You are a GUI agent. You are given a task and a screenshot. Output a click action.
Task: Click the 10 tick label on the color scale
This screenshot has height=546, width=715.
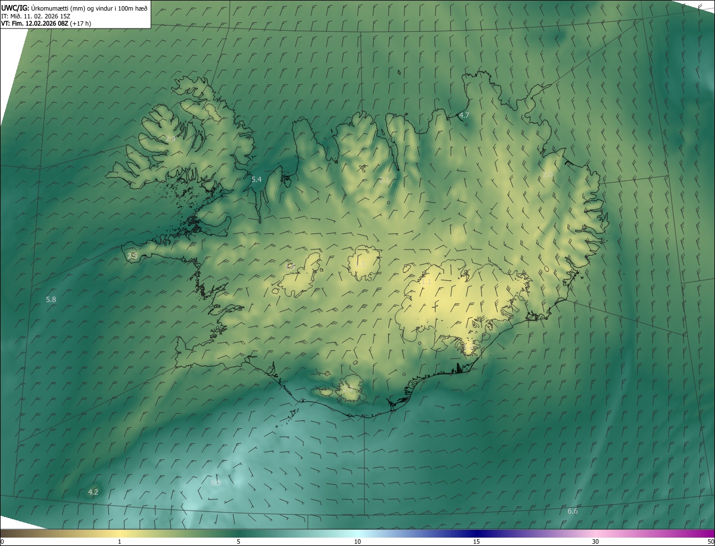pos(357,542)
